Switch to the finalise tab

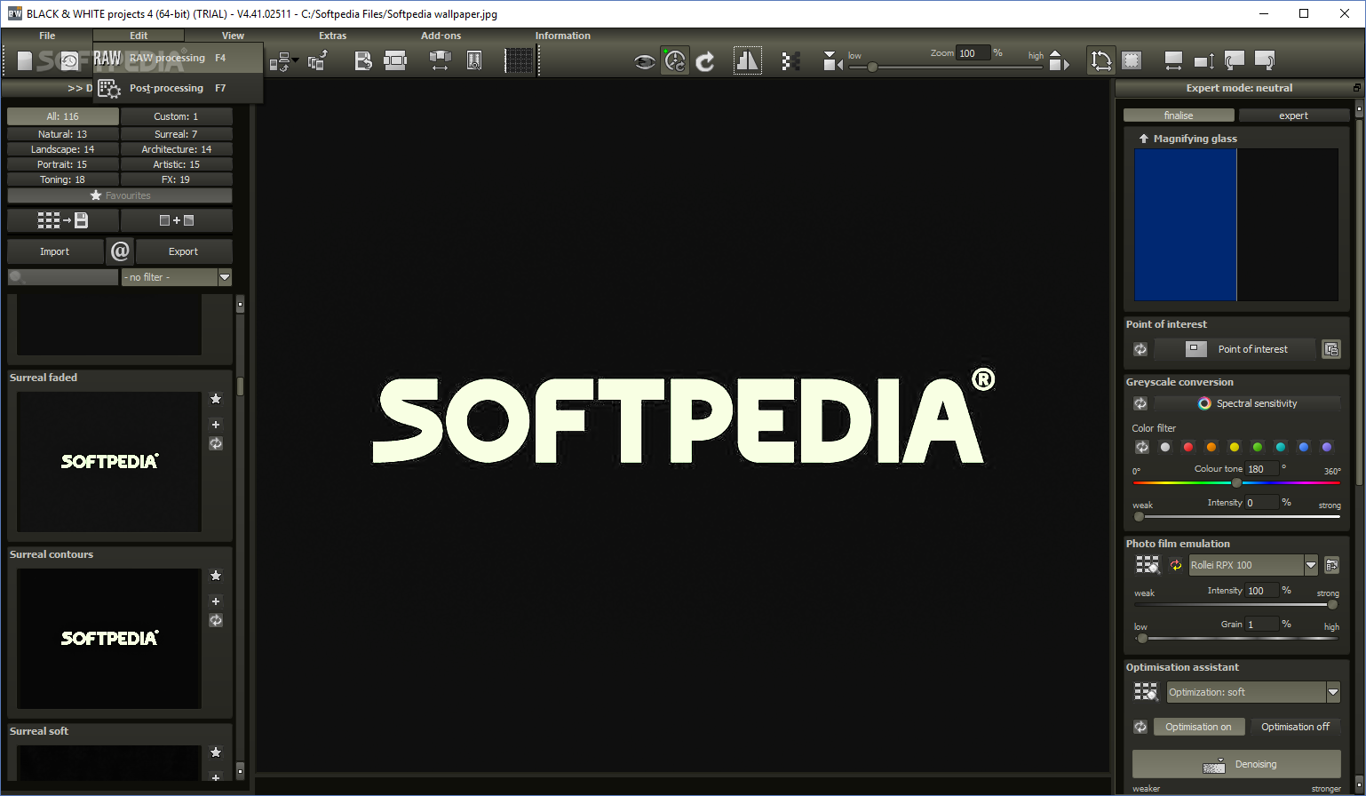[x=1179, y=115]
